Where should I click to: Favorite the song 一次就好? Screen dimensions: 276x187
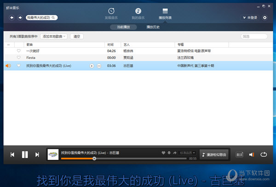click(19, 51)
